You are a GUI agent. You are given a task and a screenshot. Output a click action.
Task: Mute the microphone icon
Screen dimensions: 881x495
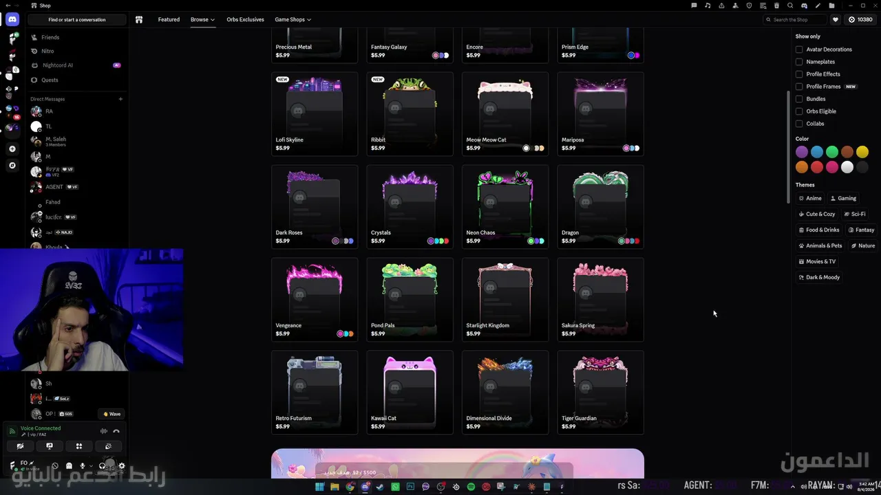(x=83, y=466)
